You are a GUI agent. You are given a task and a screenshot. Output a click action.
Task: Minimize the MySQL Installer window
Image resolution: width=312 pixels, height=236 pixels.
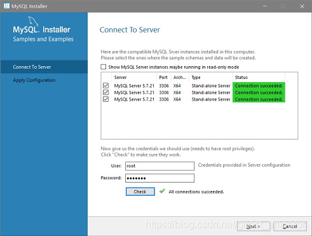coord(265,6)
